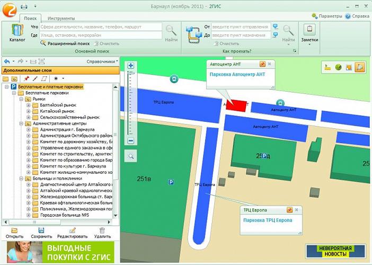
Task: Collapse the Бесплатные парковки folder
Action: pos(14,93)
